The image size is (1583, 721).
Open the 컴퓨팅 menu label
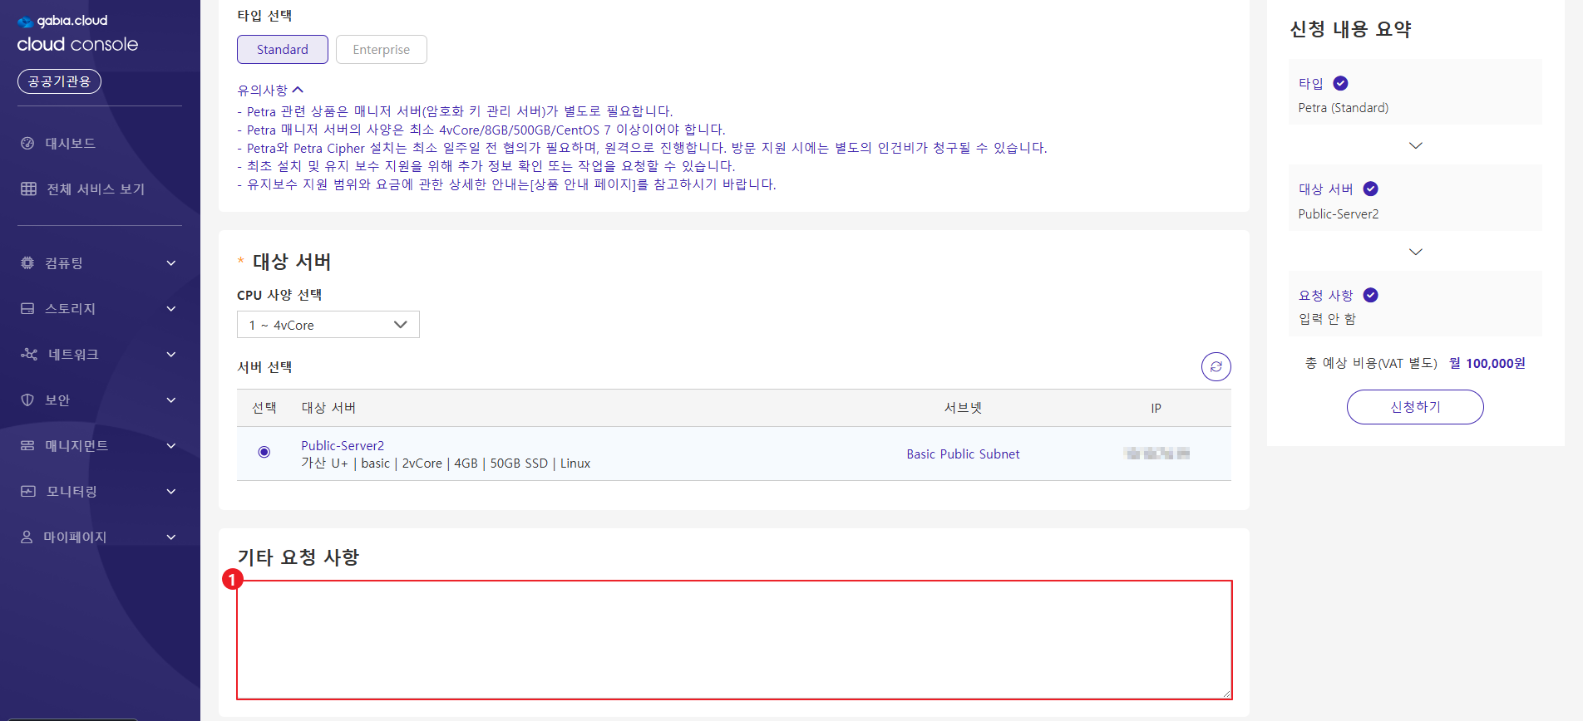click(x=64, y=263)
